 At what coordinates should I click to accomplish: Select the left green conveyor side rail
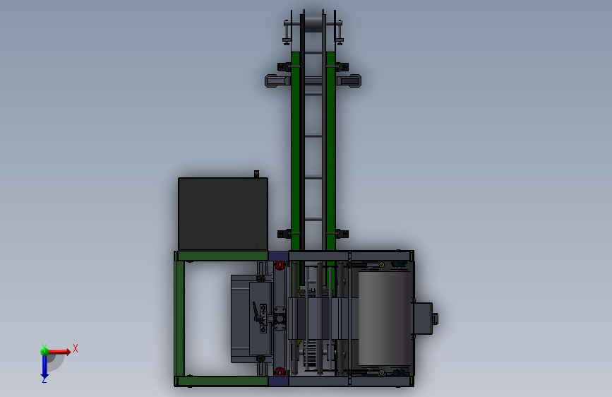pyautogui.click(x=296, y=150)
